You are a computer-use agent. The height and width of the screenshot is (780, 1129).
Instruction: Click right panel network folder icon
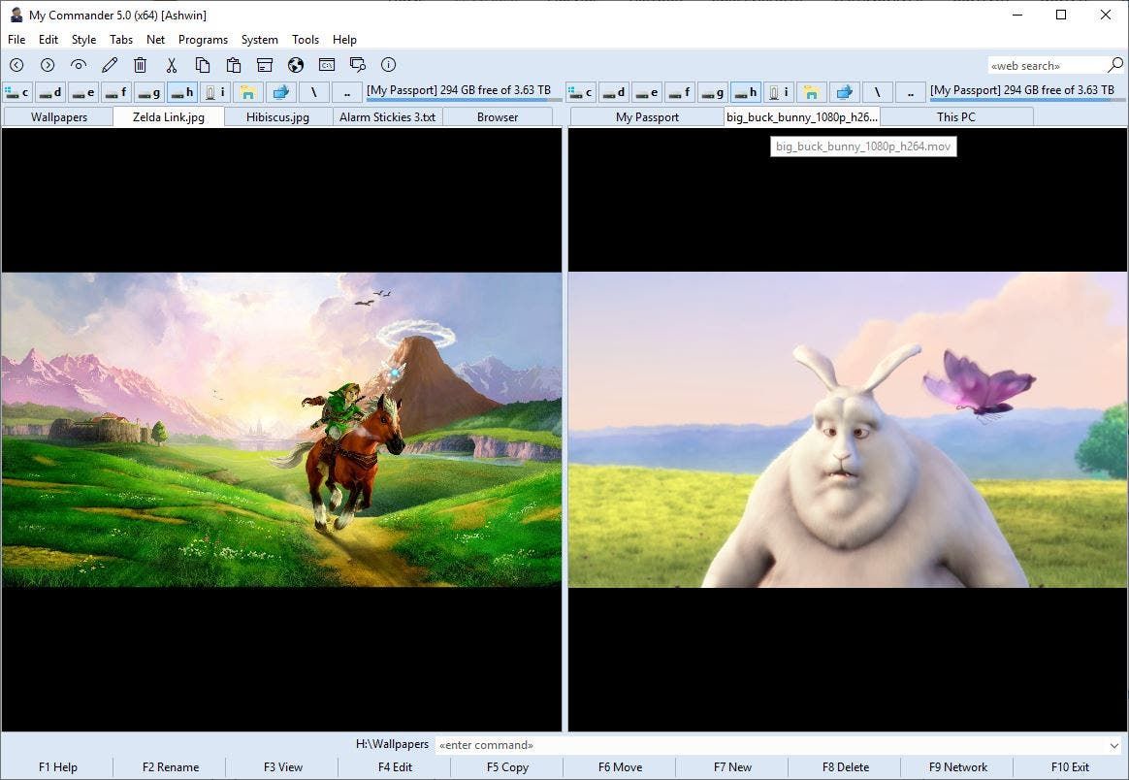812,91
